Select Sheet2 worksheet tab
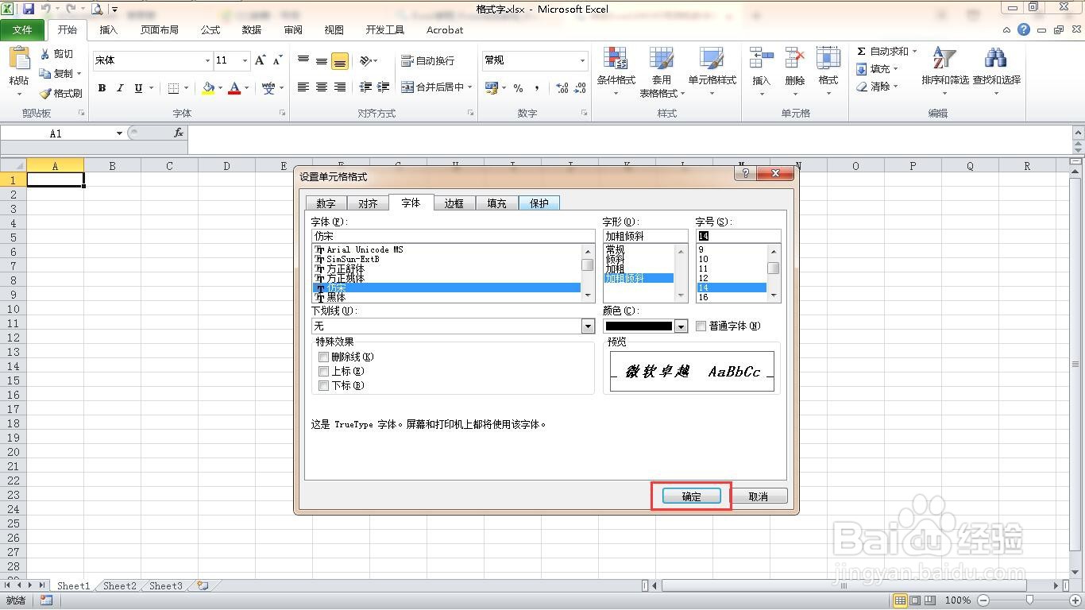Screen dimensions: 1085x610 pos(120,586)
